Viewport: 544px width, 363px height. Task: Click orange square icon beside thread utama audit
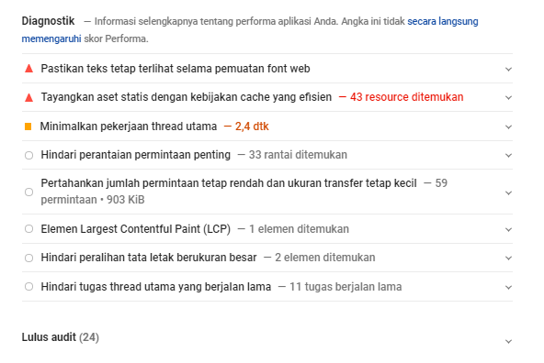click(x=28, y=126)
